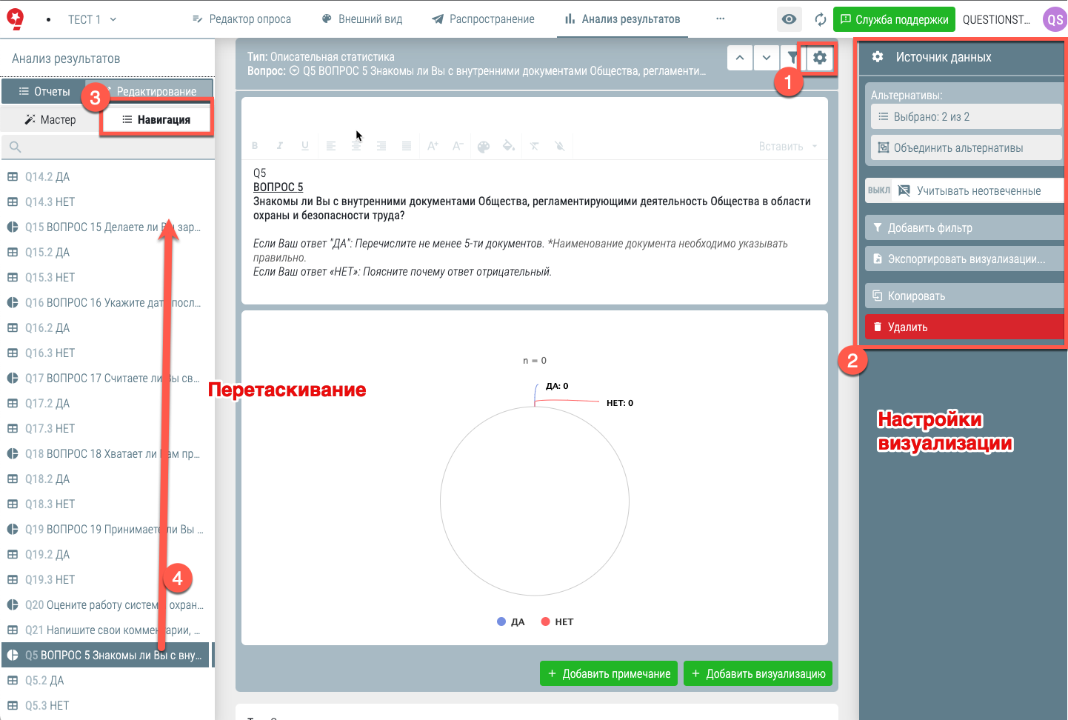Toggle the ДА legend entry under chart

point(511,622)
